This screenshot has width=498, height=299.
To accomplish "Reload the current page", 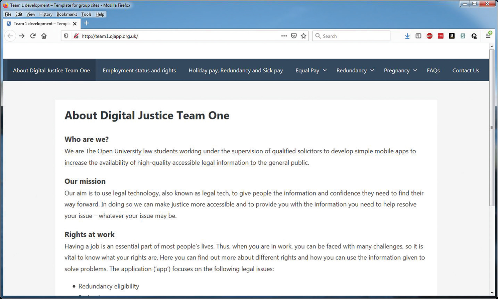I will pos(33,36).
